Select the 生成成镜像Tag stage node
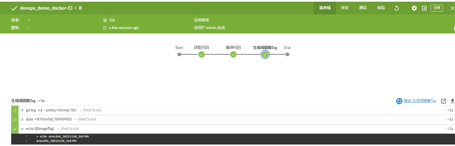 [265, 54]
